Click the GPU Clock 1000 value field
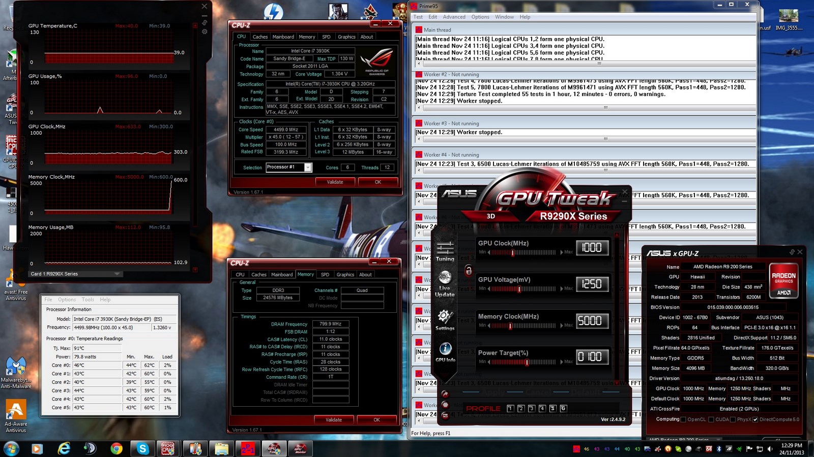 (592, 247)
